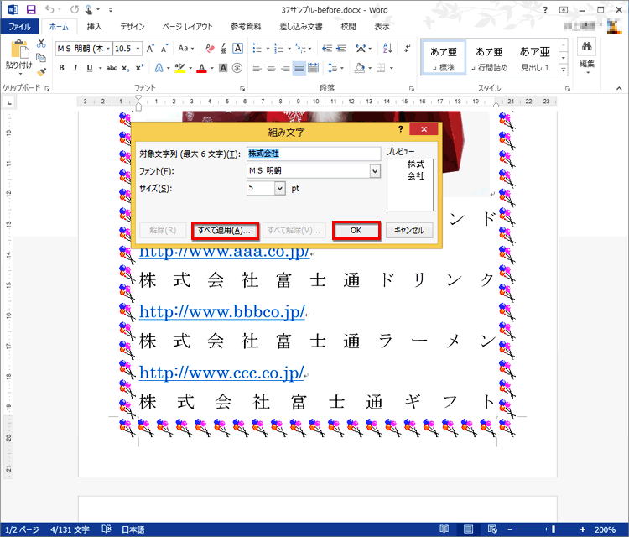Click キャンセル in the dialog
Screen dimensions: 629x537
pos(409,231)
